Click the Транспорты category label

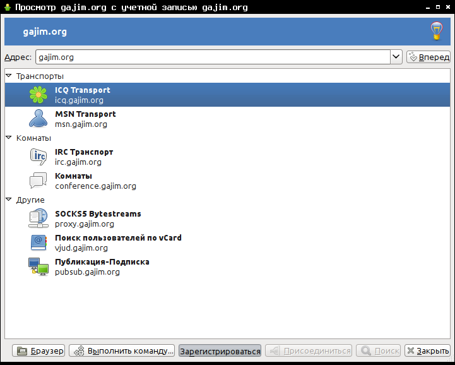40,76
